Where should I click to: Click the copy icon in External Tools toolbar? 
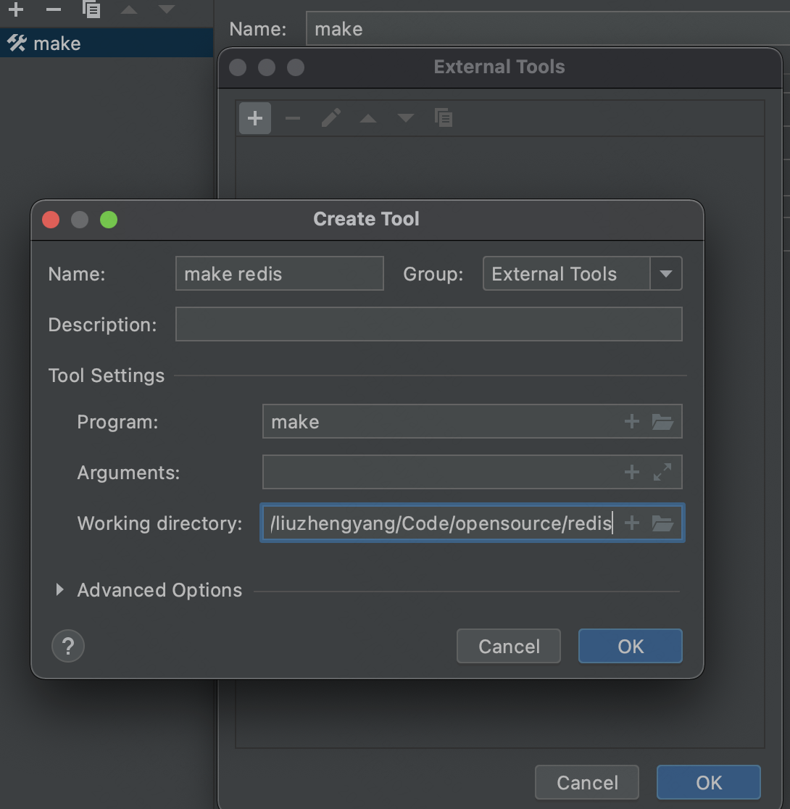point(443,117)
